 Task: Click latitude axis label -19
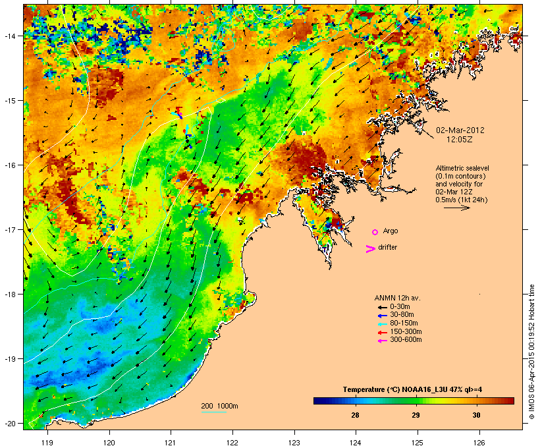pyautogui.click(x=9, y=359)
